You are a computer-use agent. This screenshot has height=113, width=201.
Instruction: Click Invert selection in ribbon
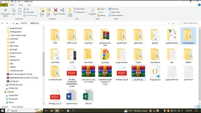116,15
